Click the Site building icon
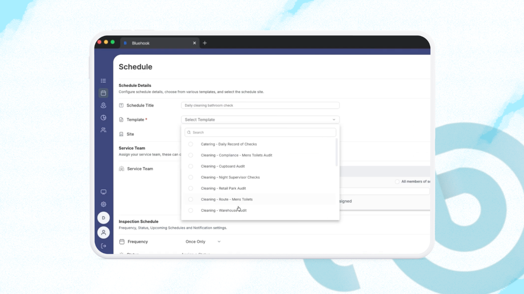The image size is (524, 294). tap(121, 134)
